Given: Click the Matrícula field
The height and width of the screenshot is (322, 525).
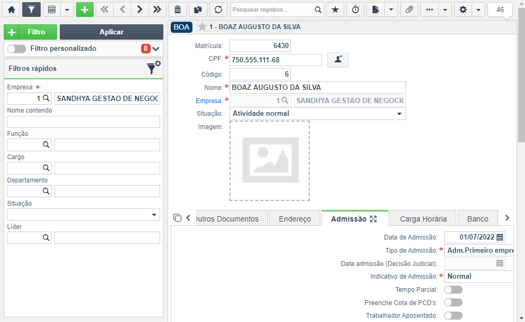Looking at the screenshot, I should point(260,46).
